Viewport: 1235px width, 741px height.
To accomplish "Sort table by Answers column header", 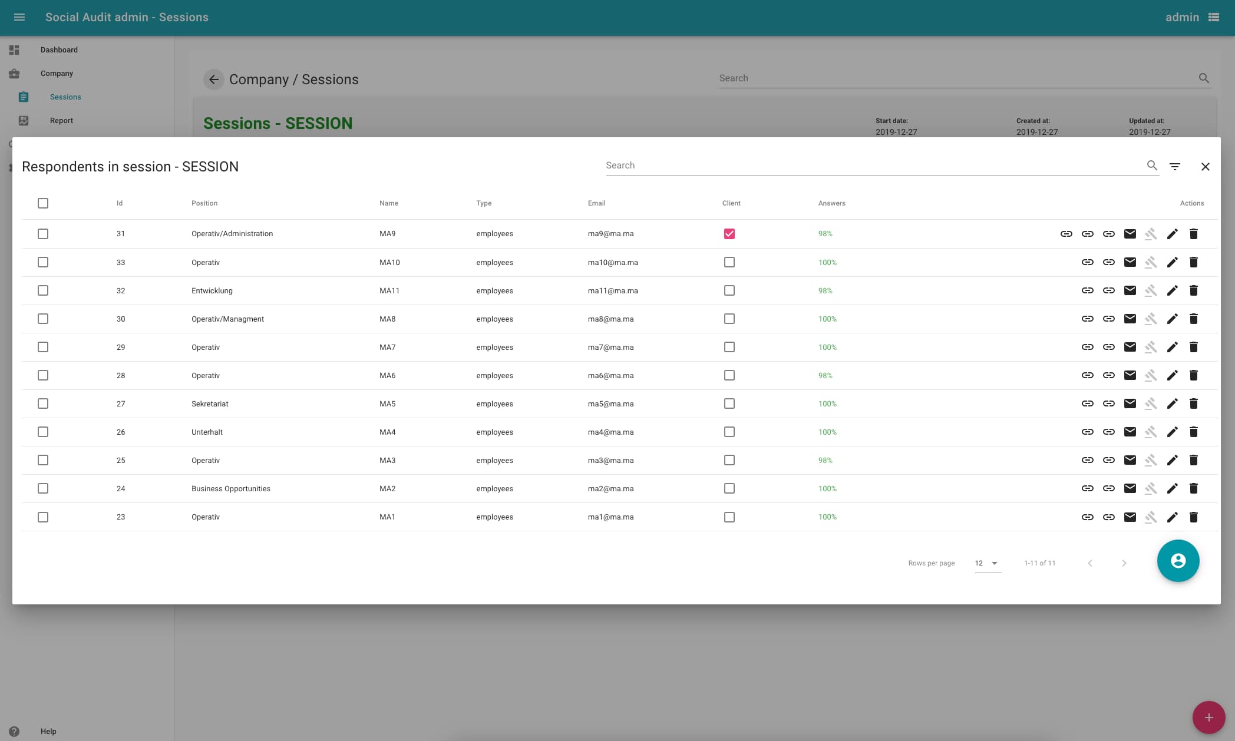I will tap(831, 203).
